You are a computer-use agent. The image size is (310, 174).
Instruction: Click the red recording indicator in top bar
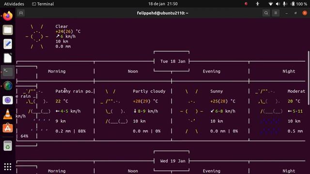(246, 4)
